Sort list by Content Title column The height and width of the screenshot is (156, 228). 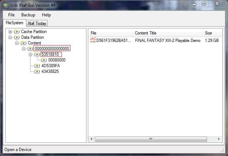[x=146, y=33]
